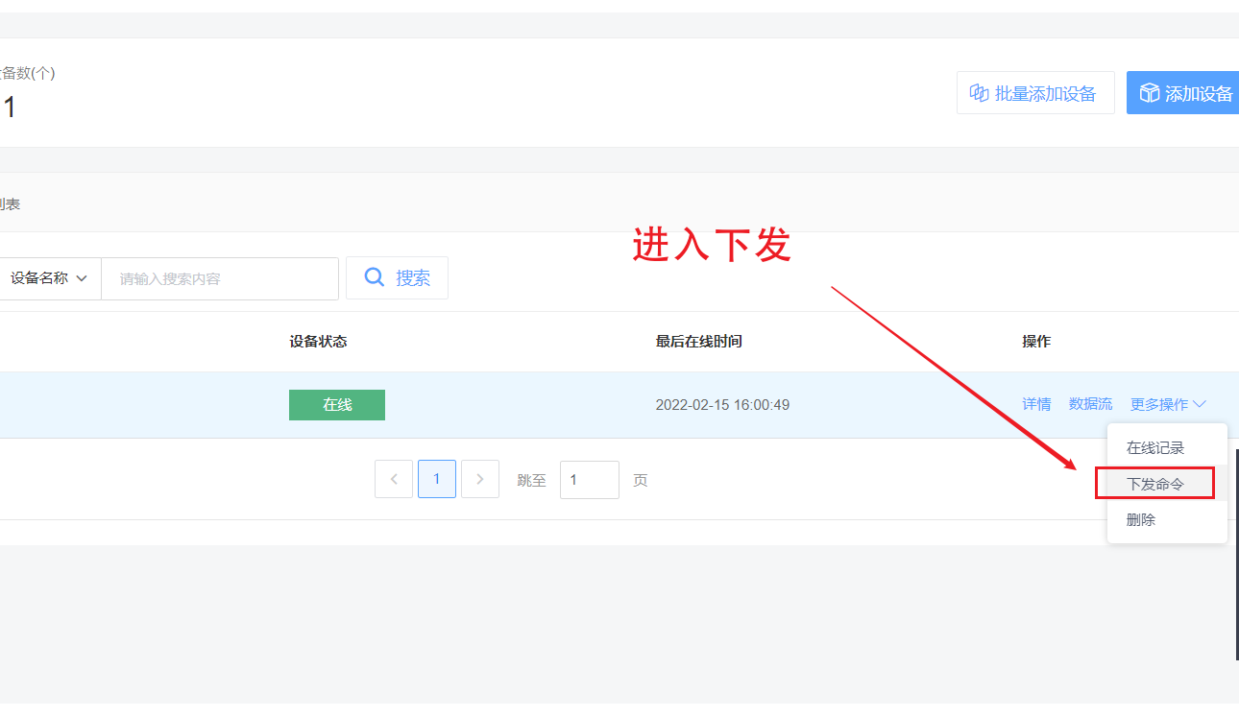This screenshot has width=1239, height=717.
Task: Go to the next page arrow
Action: [x=480, y=479]
